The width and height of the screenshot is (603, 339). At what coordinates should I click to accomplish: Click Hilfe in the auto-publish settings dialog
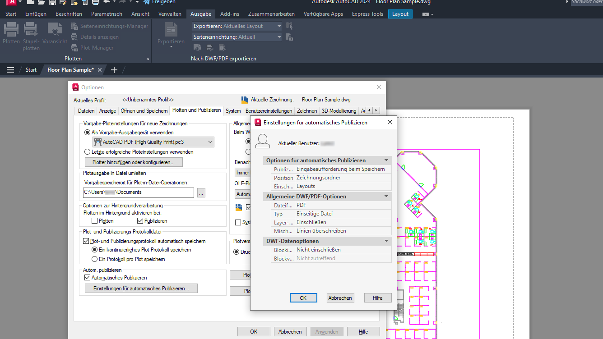pyautogui.click(x=378, y=298)
